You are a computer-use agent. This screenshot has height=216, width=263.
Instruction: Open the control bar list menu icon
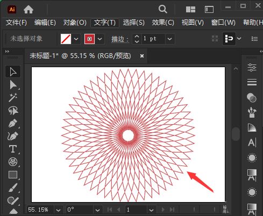pos(254,39)
